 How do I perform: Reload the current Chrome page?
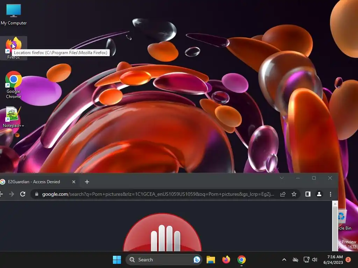pos(23,194)
